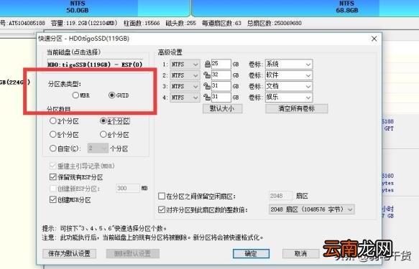Confirm with the 确定 button

click(x=251, y=253)
